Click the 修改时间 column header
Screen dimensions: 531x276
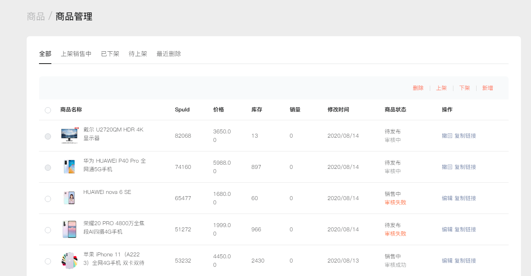pos(338,109)
